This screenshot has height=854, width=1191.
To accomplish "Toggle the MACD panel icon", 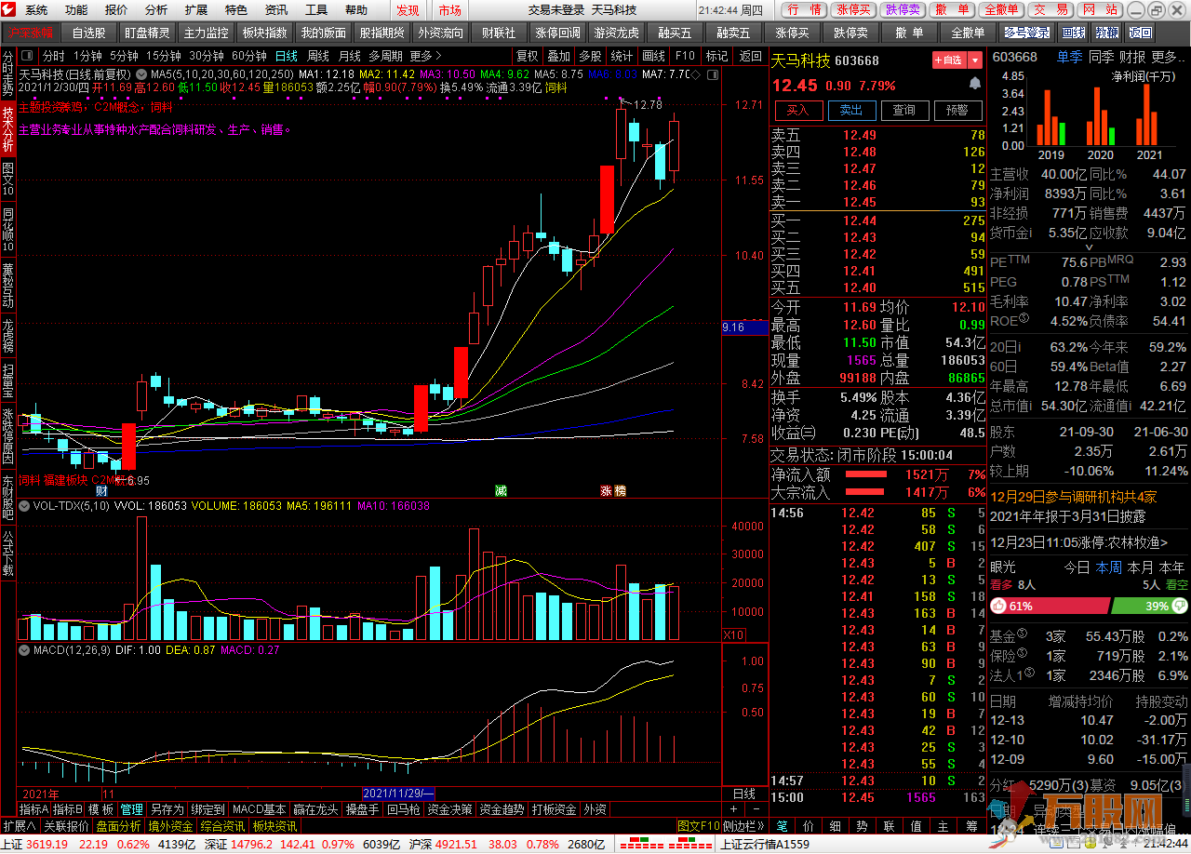I will (x=25, y=649).
